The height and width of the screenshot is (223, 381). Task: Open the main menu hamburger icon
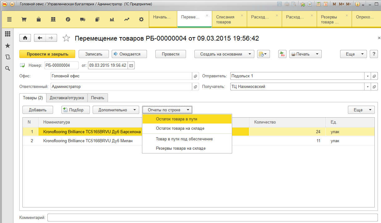tap(9, 19)
